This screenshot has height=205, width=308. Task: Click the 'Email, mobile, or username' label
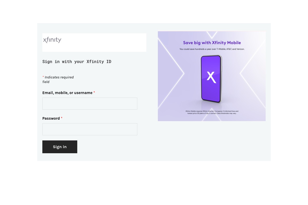[x=67, y=93]
